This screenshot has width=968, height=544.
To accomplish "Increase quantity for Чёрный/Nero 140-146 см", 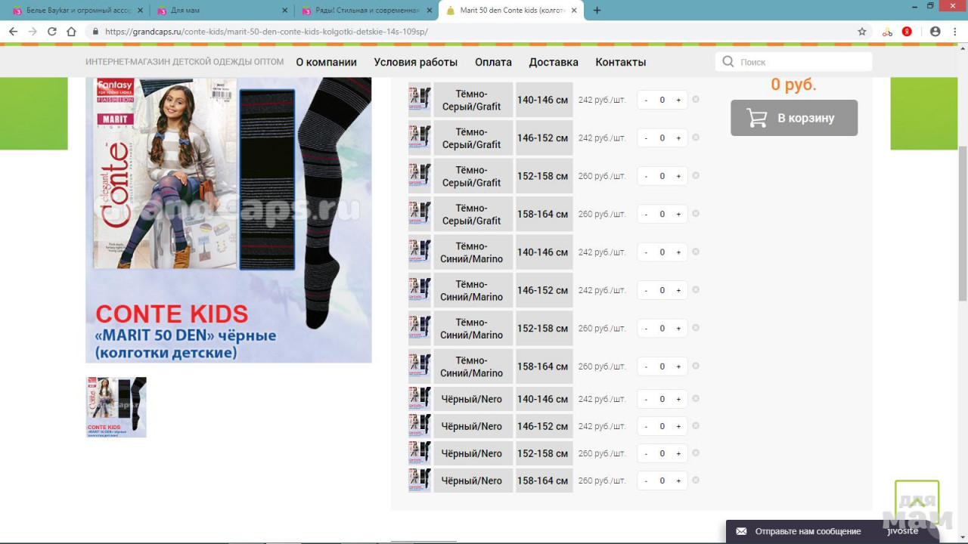I will click(x=678, y=399).
